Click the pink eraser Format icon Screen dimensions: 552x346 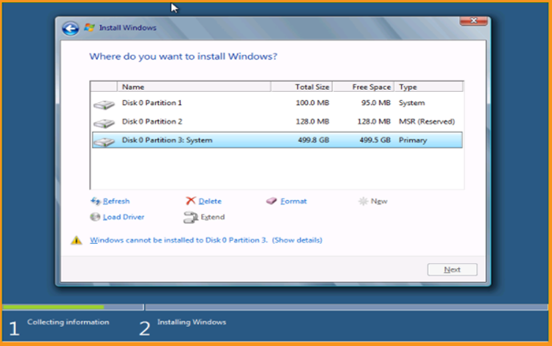tap(272, 201)
